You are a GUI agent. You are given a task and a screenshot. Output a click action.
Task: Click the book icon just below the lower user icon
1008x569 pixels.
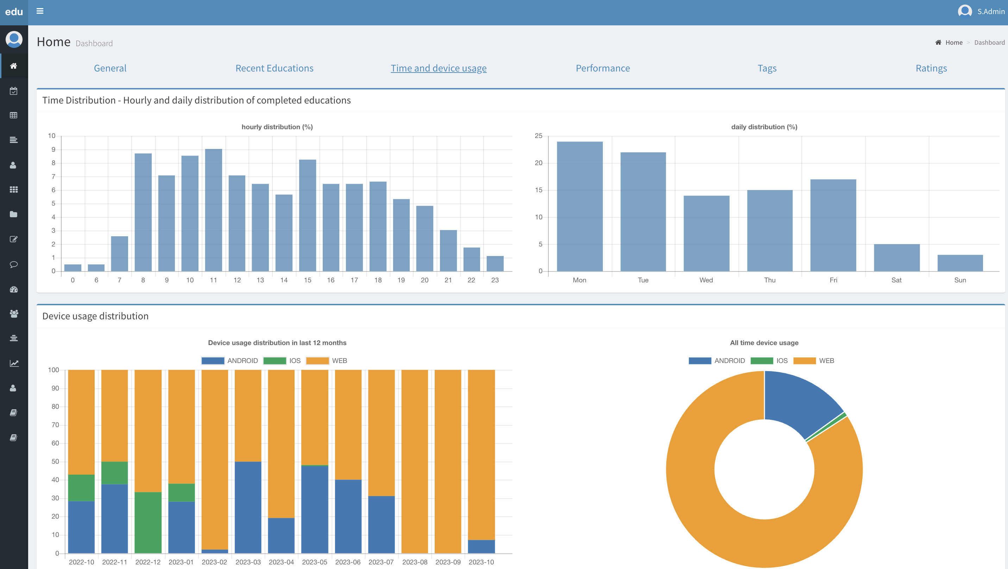(x=14, y=413)
